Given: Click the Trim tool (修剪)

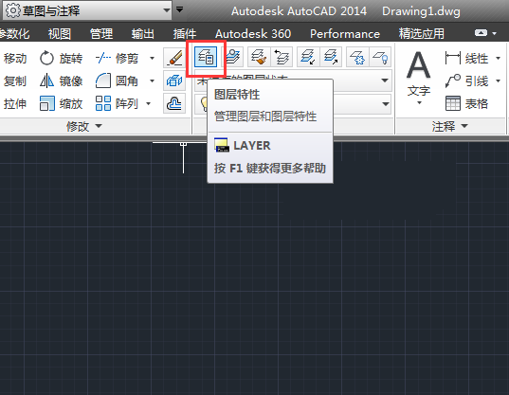Looking at the screenshot, I should (118, 59).
